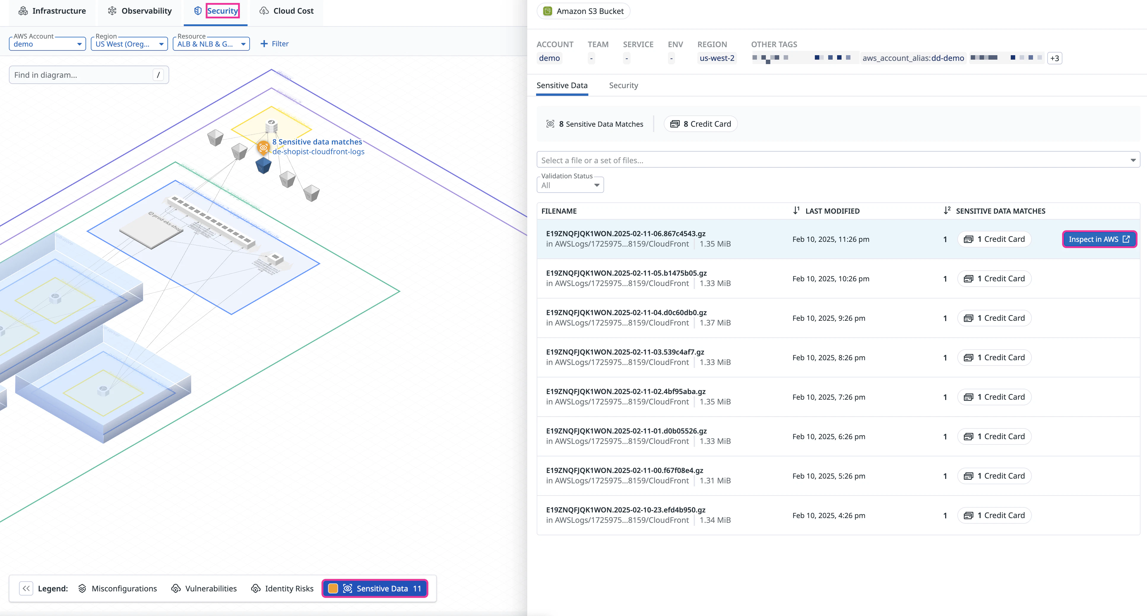The height and width of the screenshot is (616, 1147).
Task: Click the Amazon S3 Bucket icon badge
Action: (x=548, y=11)
